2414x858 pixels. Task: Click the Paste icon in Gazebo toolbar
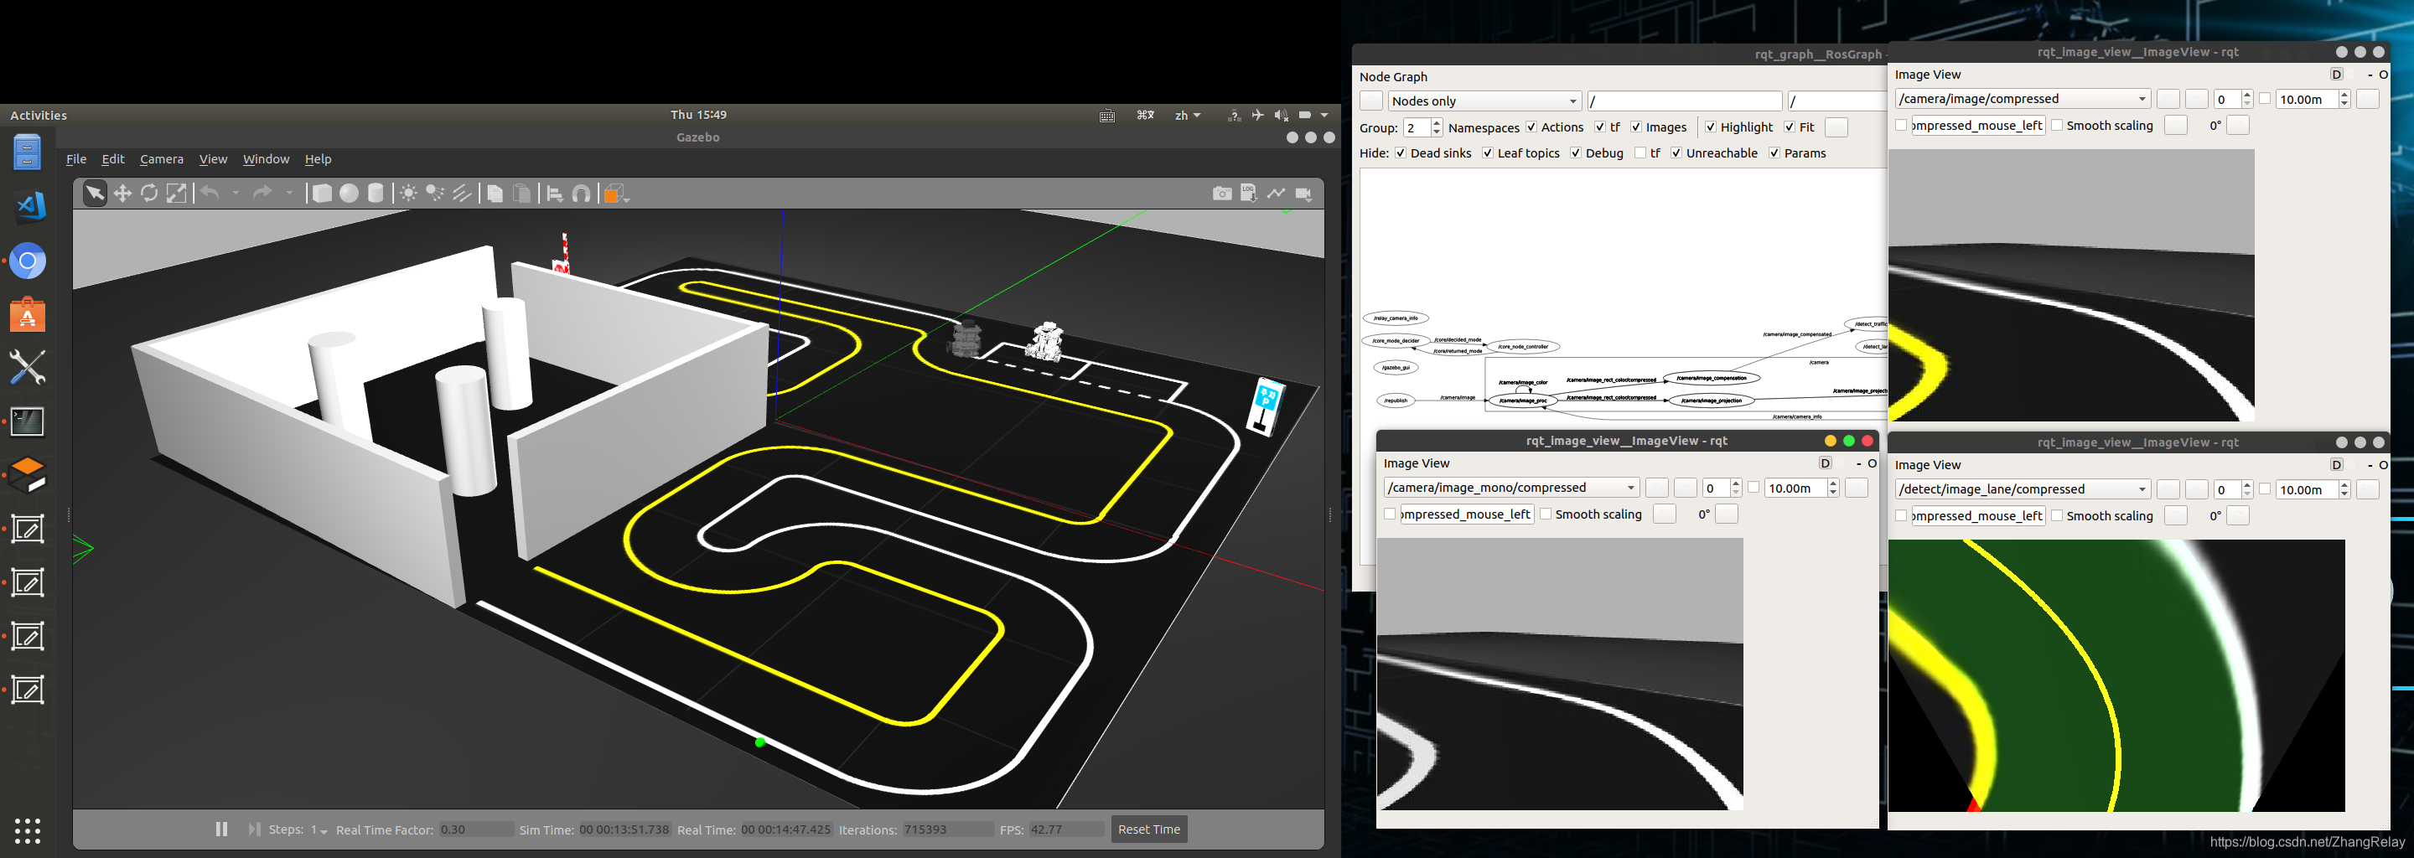point(522,193)
